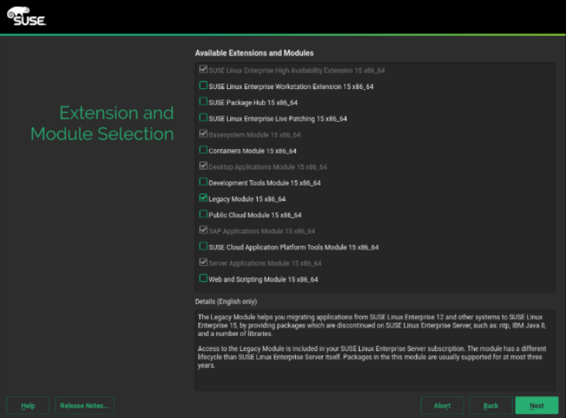Screen dimensions: 566x418
Task: Select Public Cloud Module 15 x86_64 label
Action: [x=255, y=215]
